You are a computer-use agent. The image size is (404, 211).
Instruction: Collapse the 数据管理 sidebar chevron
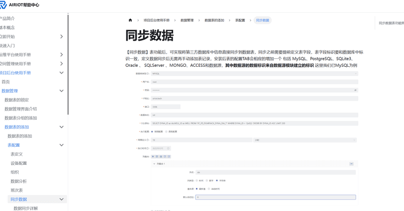(x=61, y=91)
